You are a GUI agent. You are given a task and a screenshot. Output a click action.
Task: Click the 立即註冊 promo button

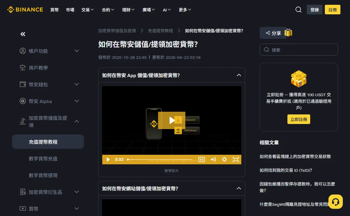pyautogui.click(x=299, y=119)
